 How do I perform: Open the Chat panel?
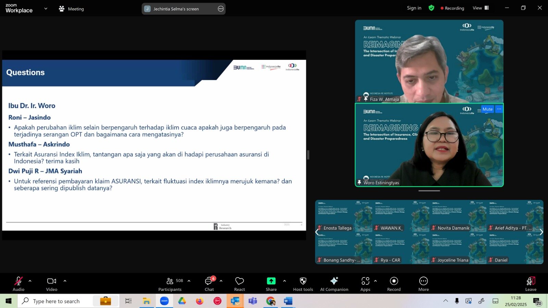209,284
